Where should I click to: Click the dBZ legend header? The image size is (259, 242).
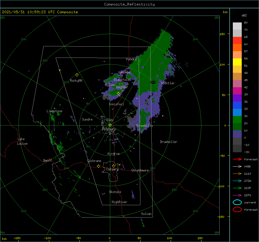click(x=244, y=15)
